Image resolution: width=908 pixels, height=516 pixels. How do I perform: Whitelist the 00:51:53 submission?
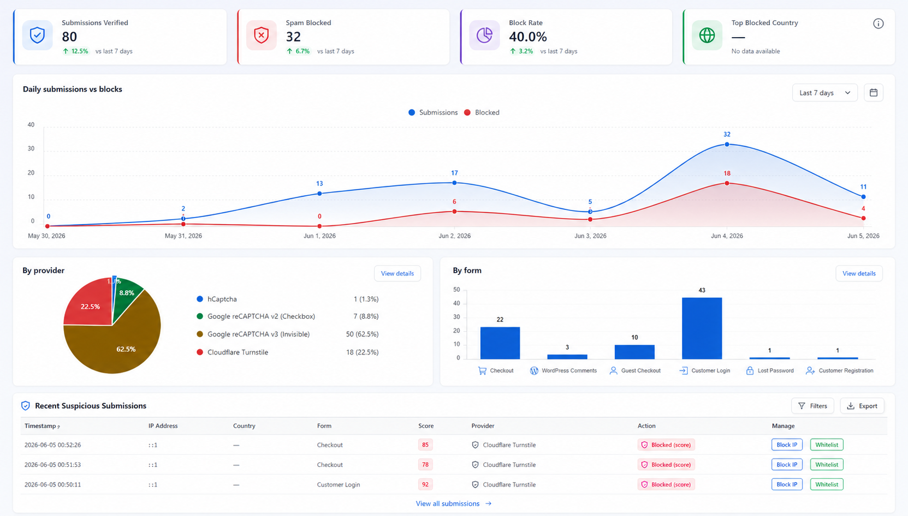tap(827, 465)
